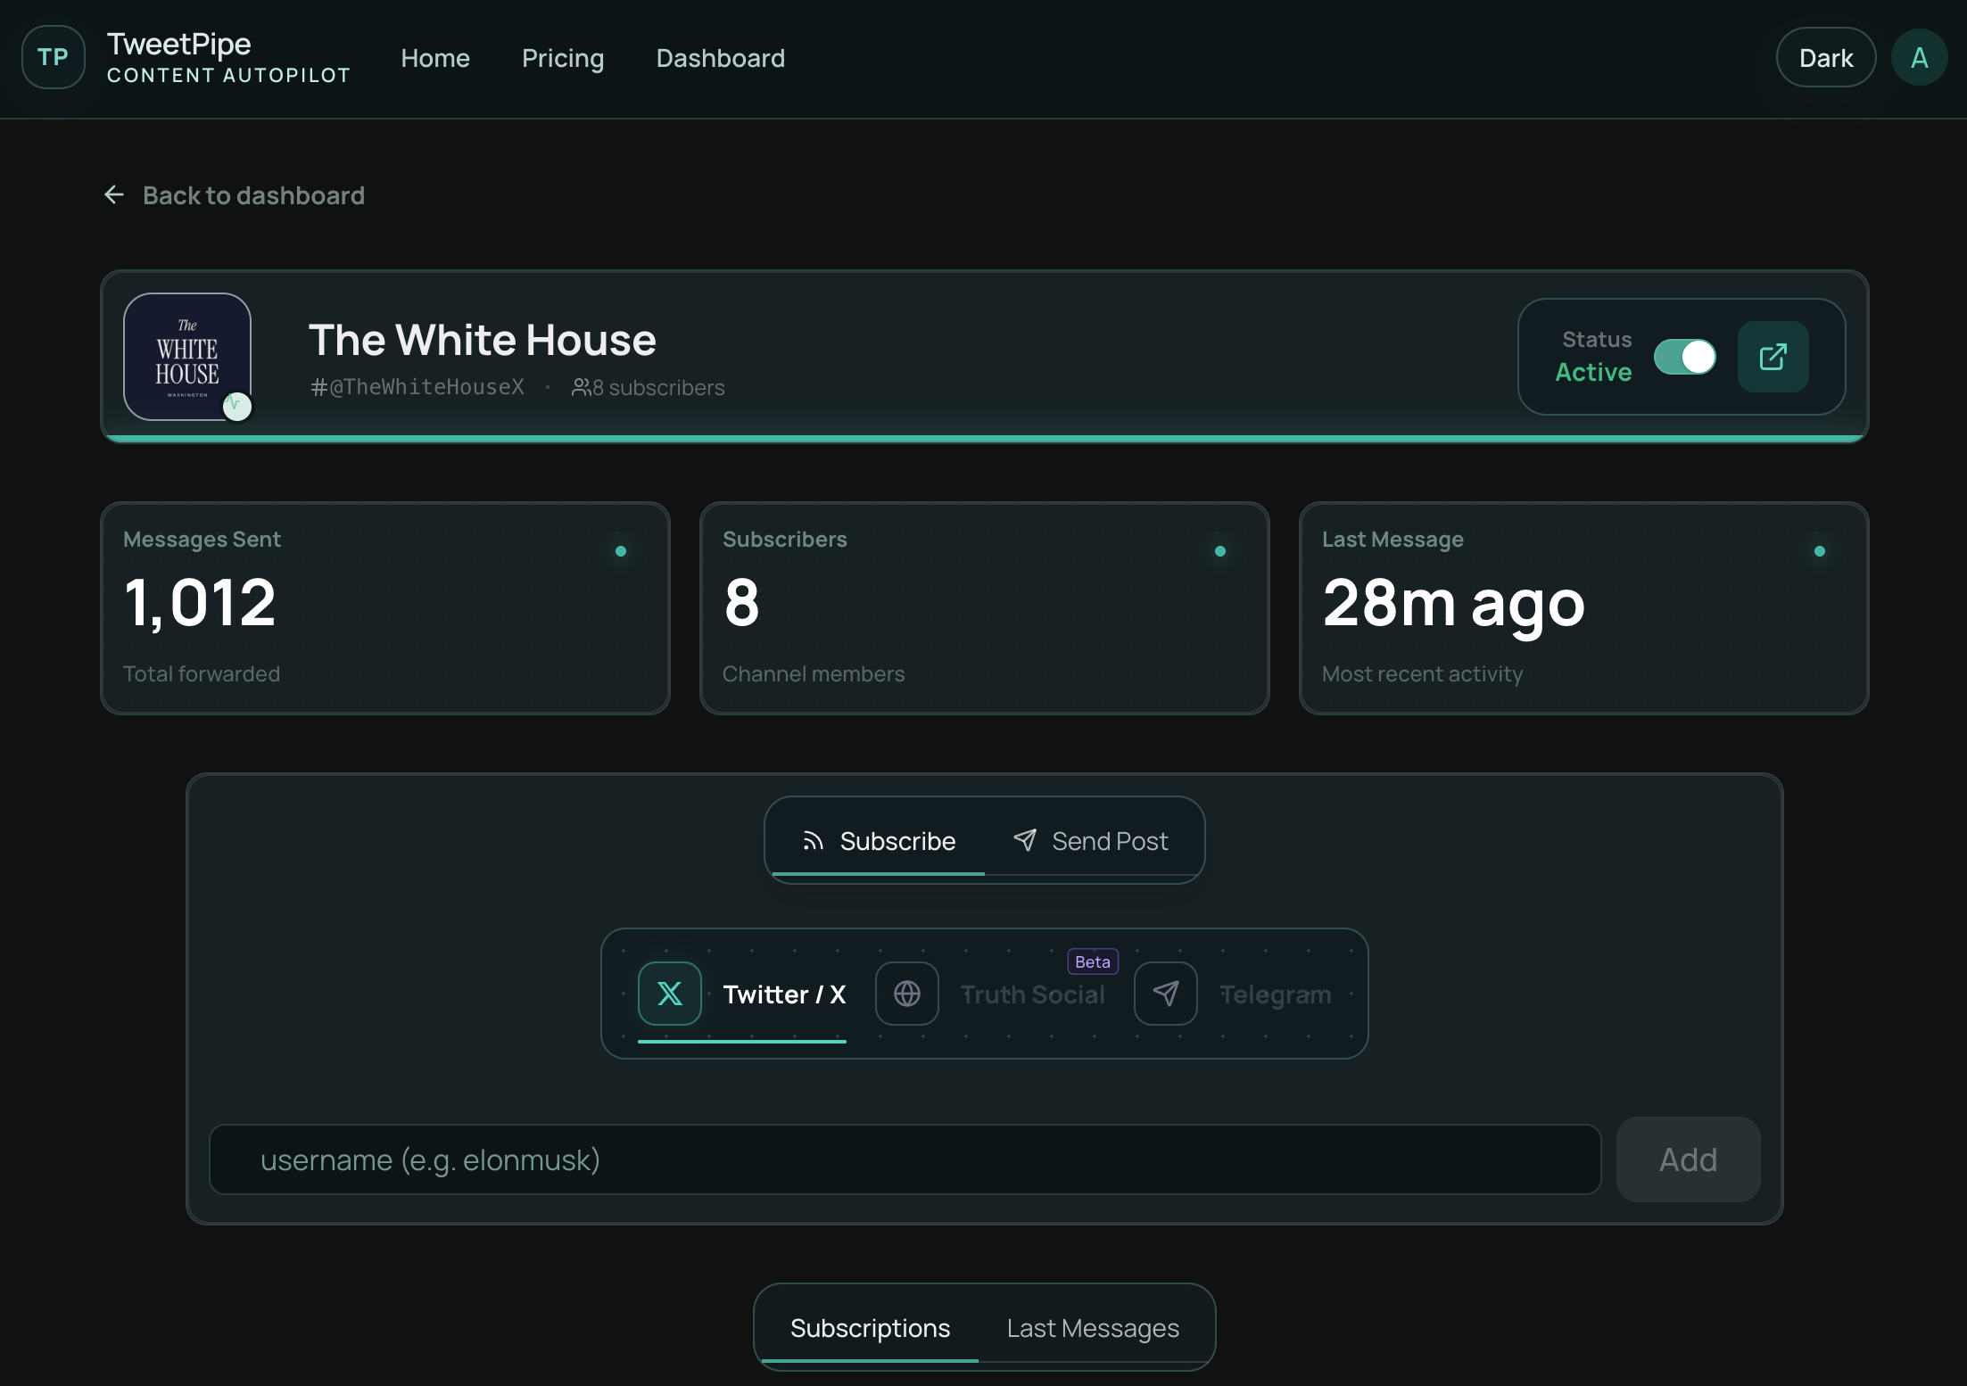1967x1386 pixels.
Task: Click the Active status label
Action: (x=1593, y=372)
